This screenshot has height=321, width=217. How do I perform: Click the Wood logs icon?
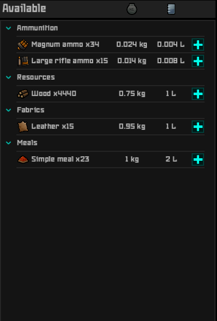[23, 94]
